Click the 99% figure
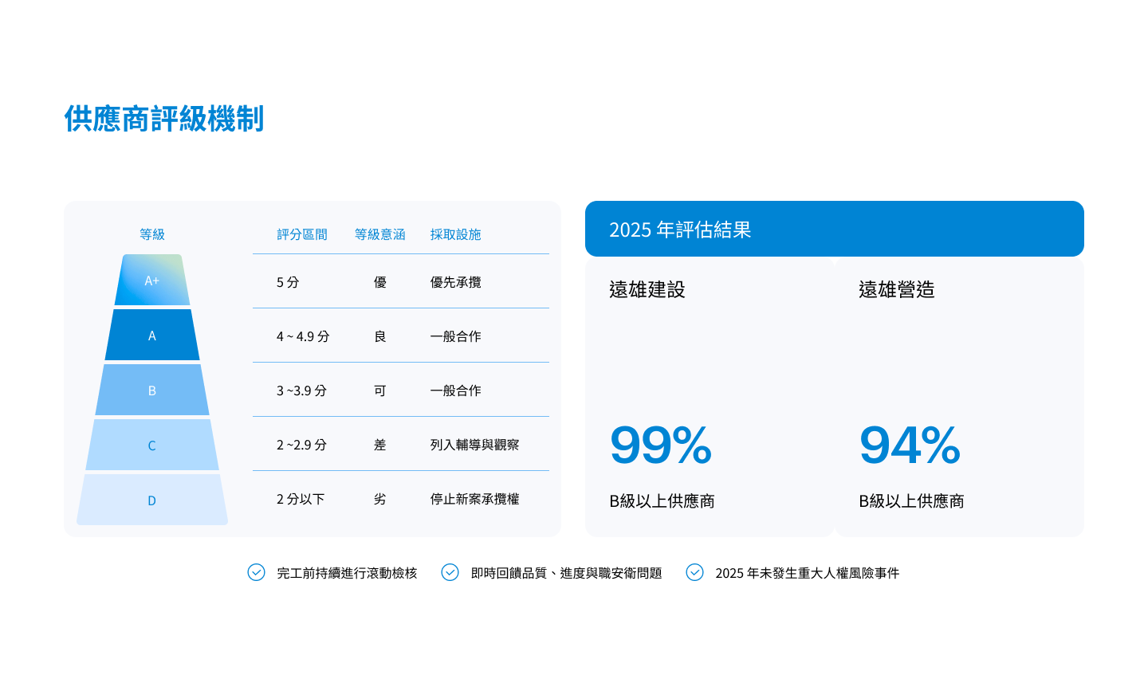The width and height of the screenshot is (1148, 679). [661, 445]
